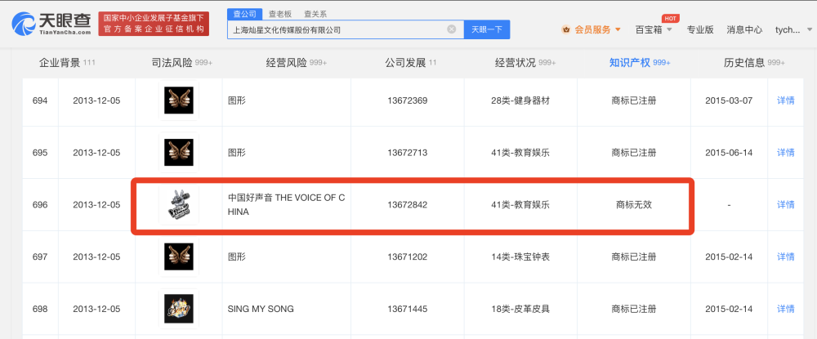Image resolution: width=817 pixels, height=339 pixels.
Task: Click the date 2015-03-07
Action: pyautogui.click(x=729, y=100)
